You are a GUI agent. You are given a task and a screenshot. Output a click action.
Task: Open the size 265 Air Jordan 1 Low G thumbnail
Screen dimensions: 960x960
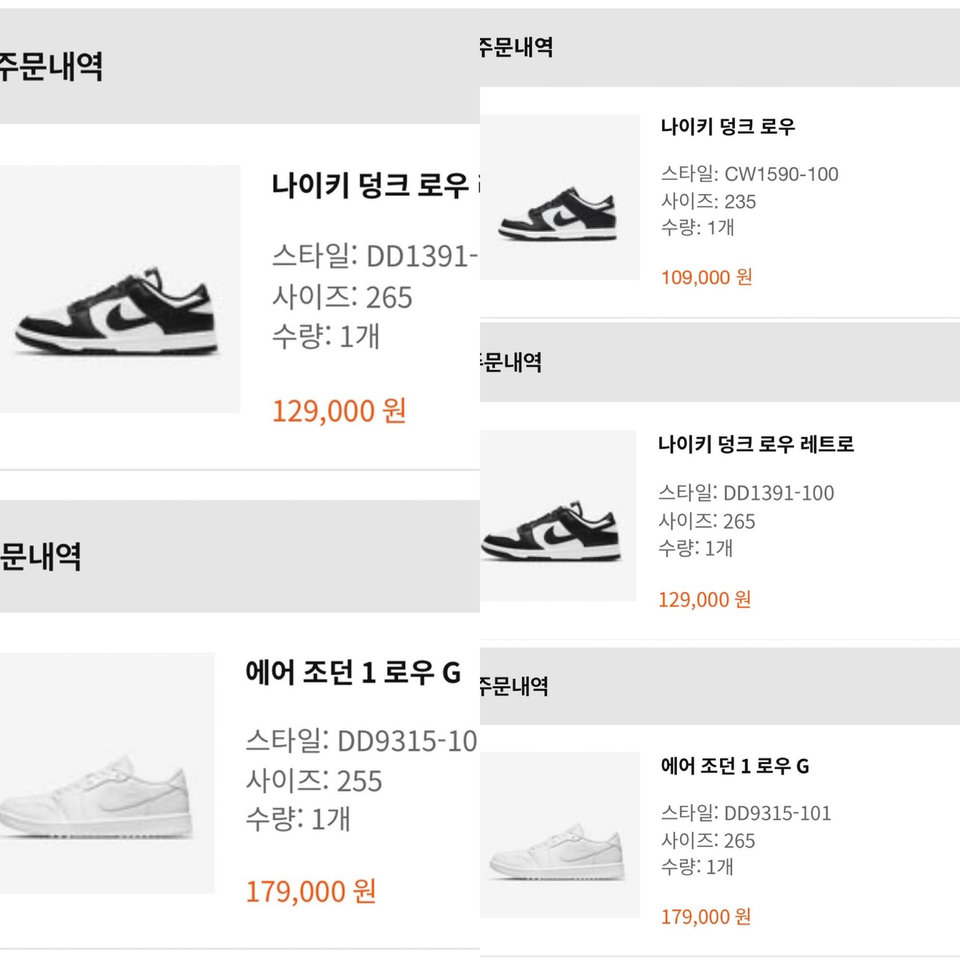pyautogui.click(x=560, y=835)
